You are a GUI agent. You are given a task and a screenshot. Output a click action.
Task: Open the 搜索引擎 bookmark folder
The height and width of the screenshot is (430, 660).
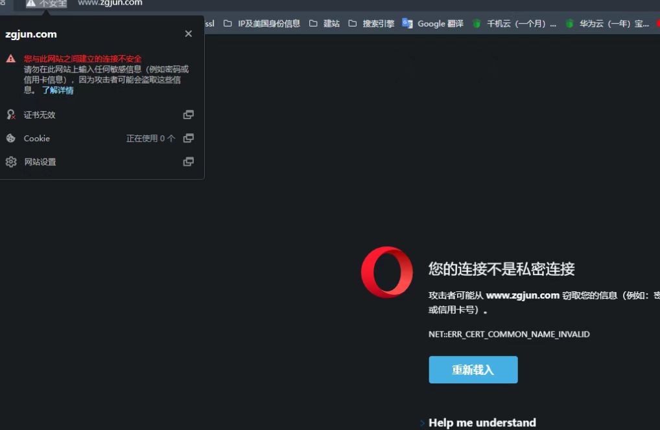371,23
